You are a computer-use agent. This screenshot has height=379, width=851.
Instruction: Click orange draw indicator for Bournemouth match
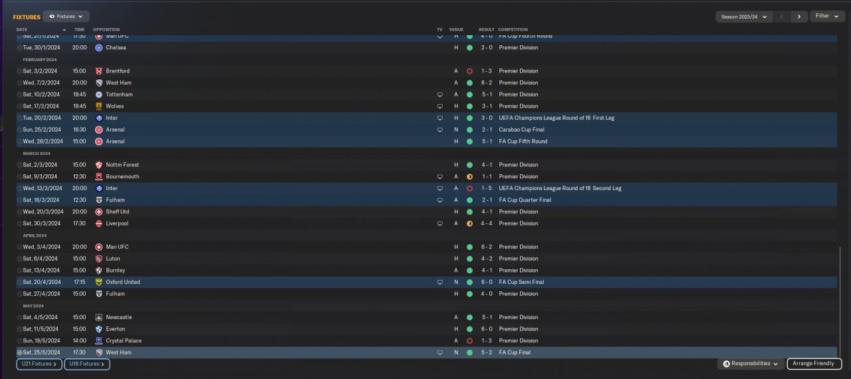coord(469,177)
